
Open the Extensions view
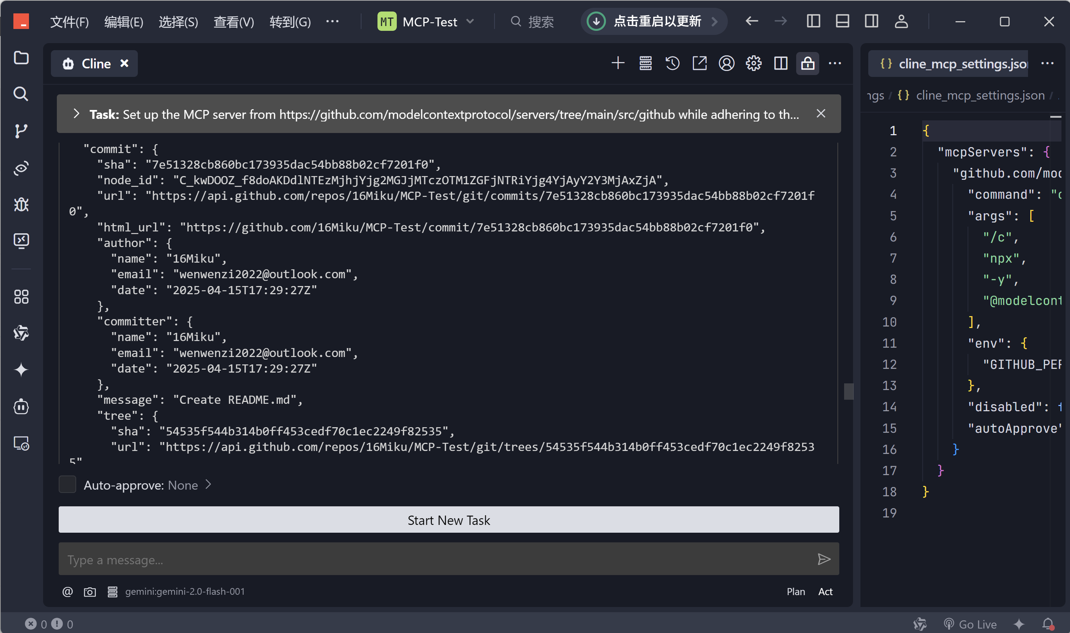click(x=21, y=297)
